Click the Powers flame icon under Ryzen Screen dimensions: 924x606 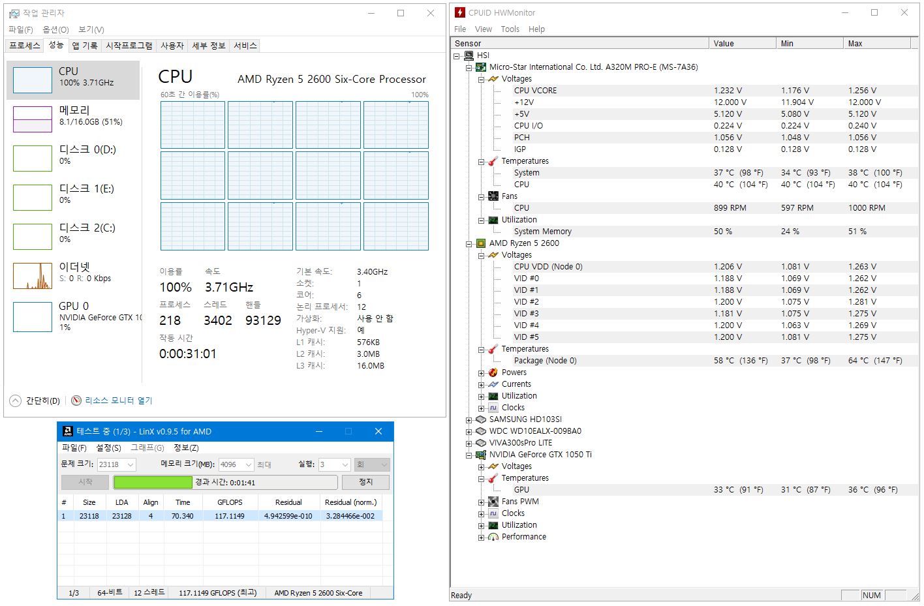coord(493,372)
